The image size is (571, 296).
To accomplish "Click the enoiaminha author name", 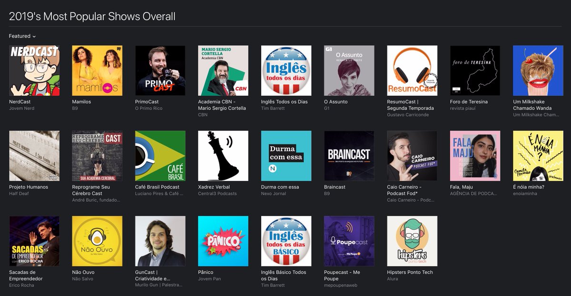I will click(525, 194).
